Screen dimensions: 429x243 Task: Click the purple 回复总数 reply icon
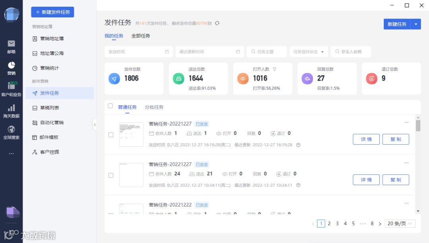(307, 78)
